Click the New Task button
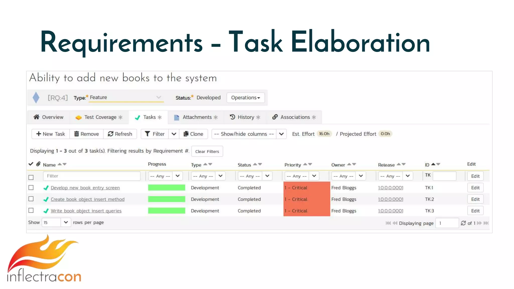514x289 pixels. coord(50,134)
